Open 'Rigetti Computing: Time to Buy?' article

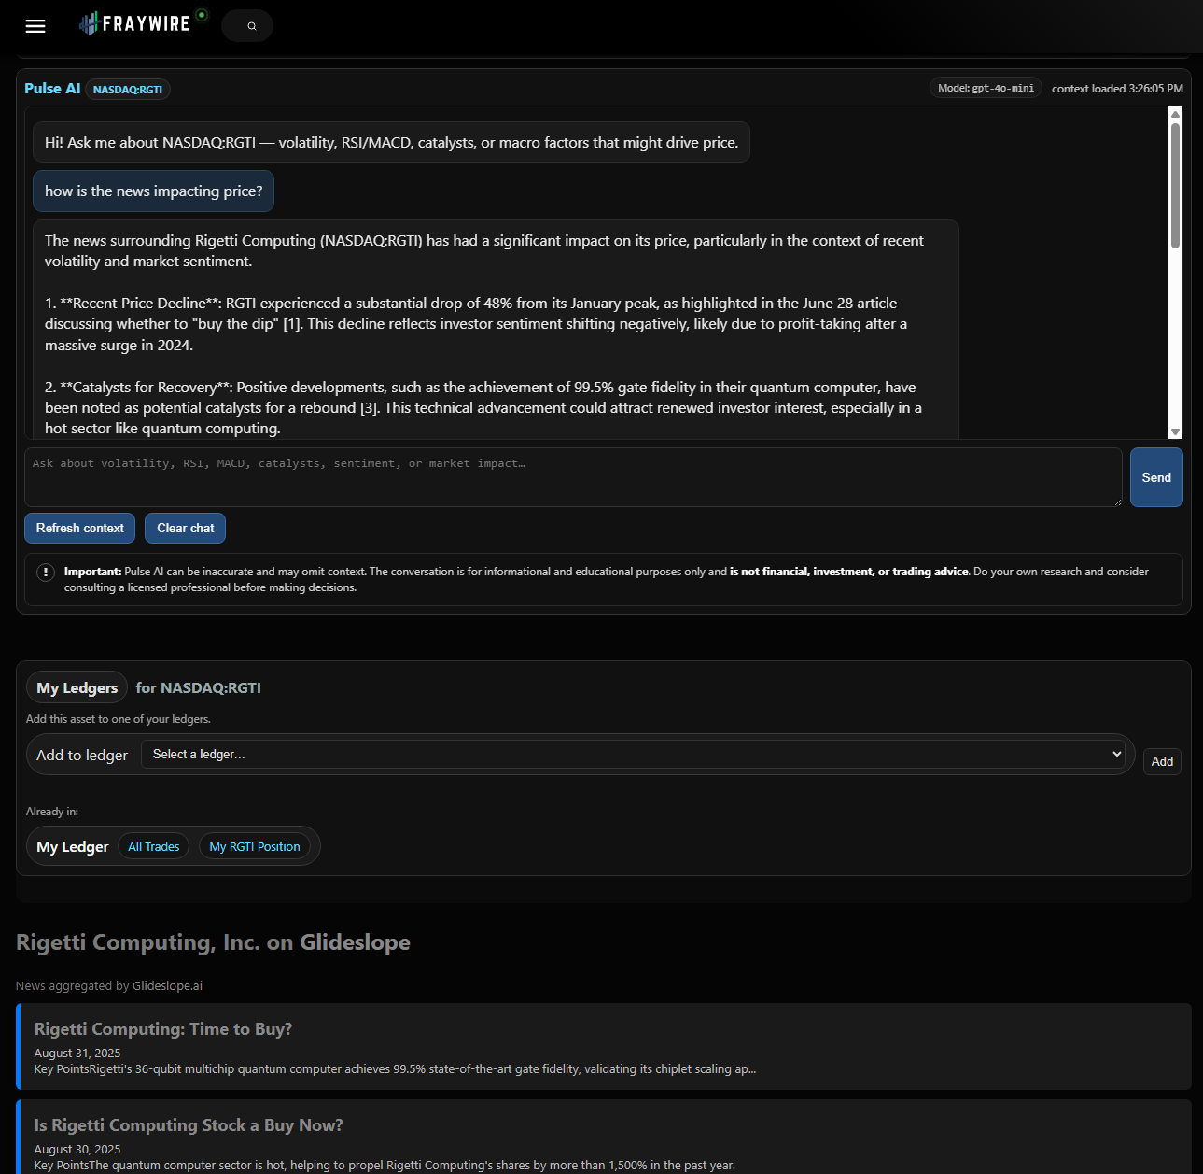[163, 1029]
